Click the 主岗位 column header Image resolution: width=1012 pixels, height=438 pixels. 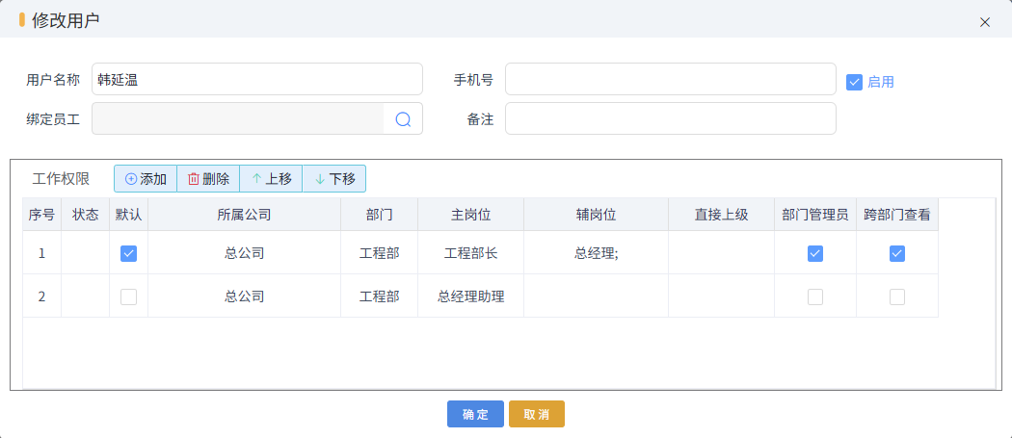click(471, 215)
